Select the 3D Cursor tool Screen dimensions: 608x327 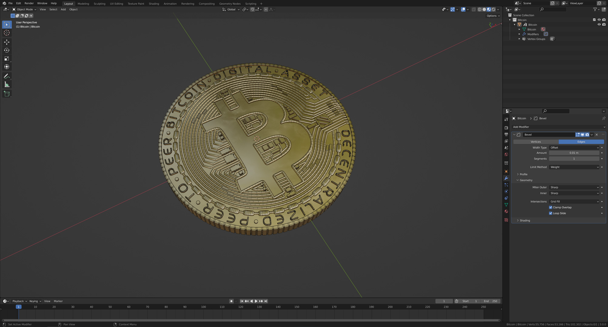[7, 33]
